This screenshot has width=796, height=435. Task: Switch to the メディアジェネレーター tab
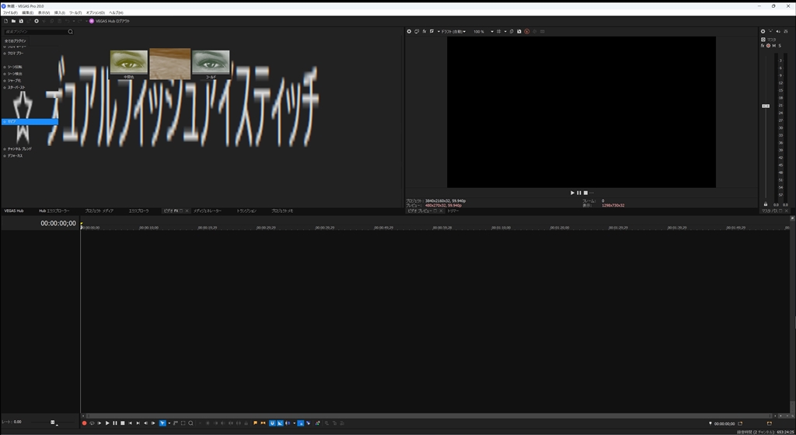pyautogui.click(x=207, y=211)
